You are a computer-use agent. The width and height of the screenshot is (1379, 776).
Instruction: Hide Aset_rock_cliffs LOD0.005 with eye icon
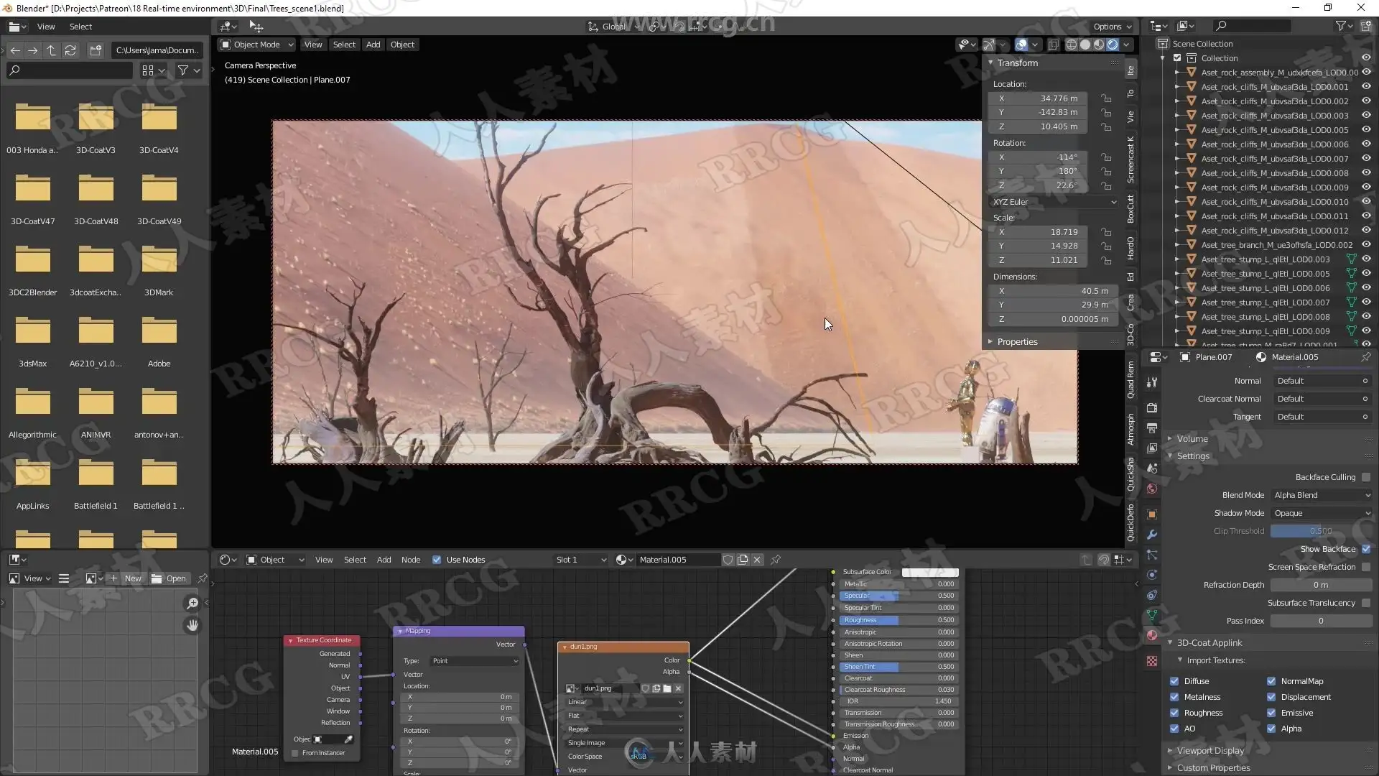[x=1366, y=130]
